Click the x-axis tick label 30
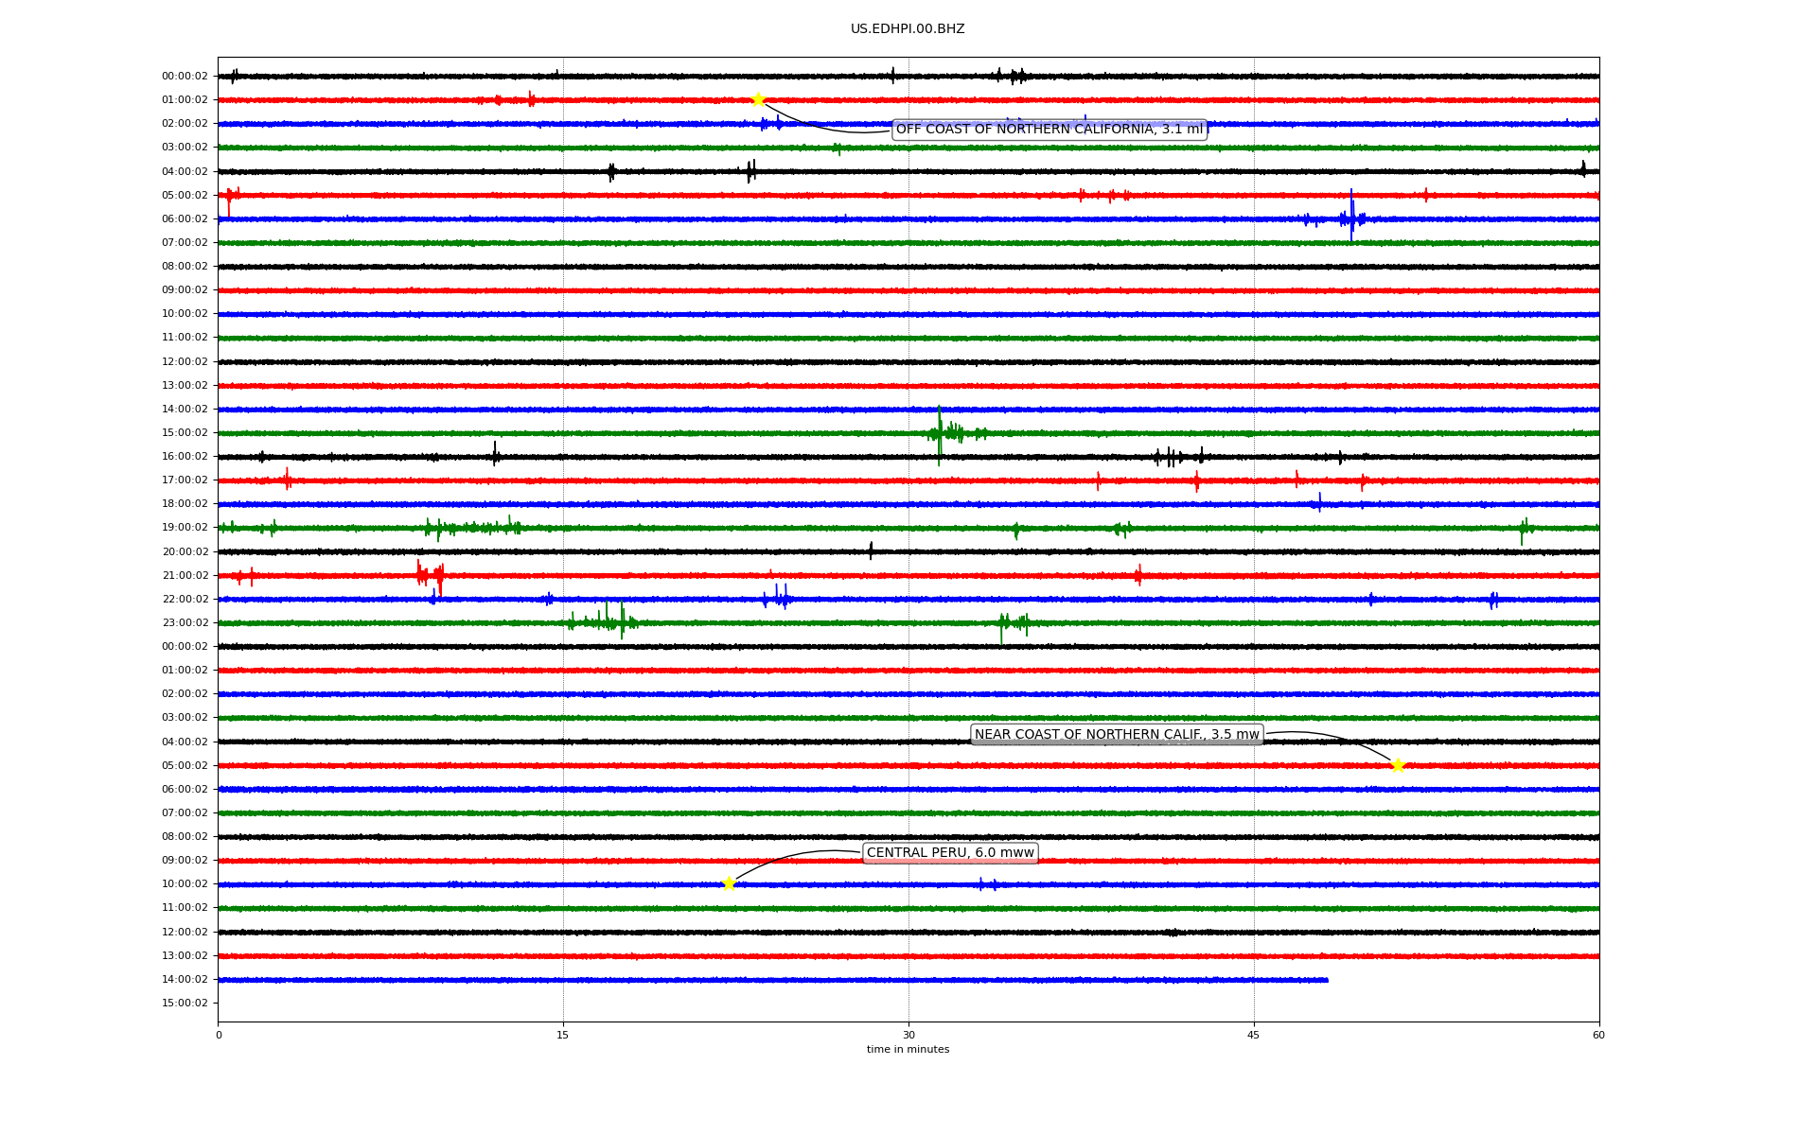 click(x=908, y=1035)
